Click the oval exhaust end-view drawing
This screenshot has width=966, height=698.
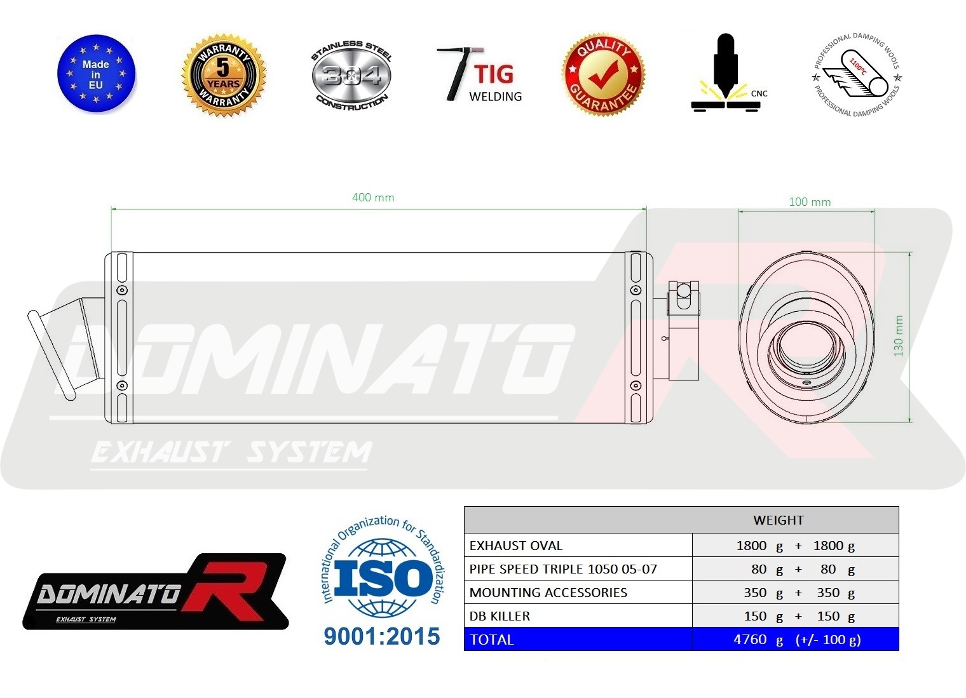806,337
